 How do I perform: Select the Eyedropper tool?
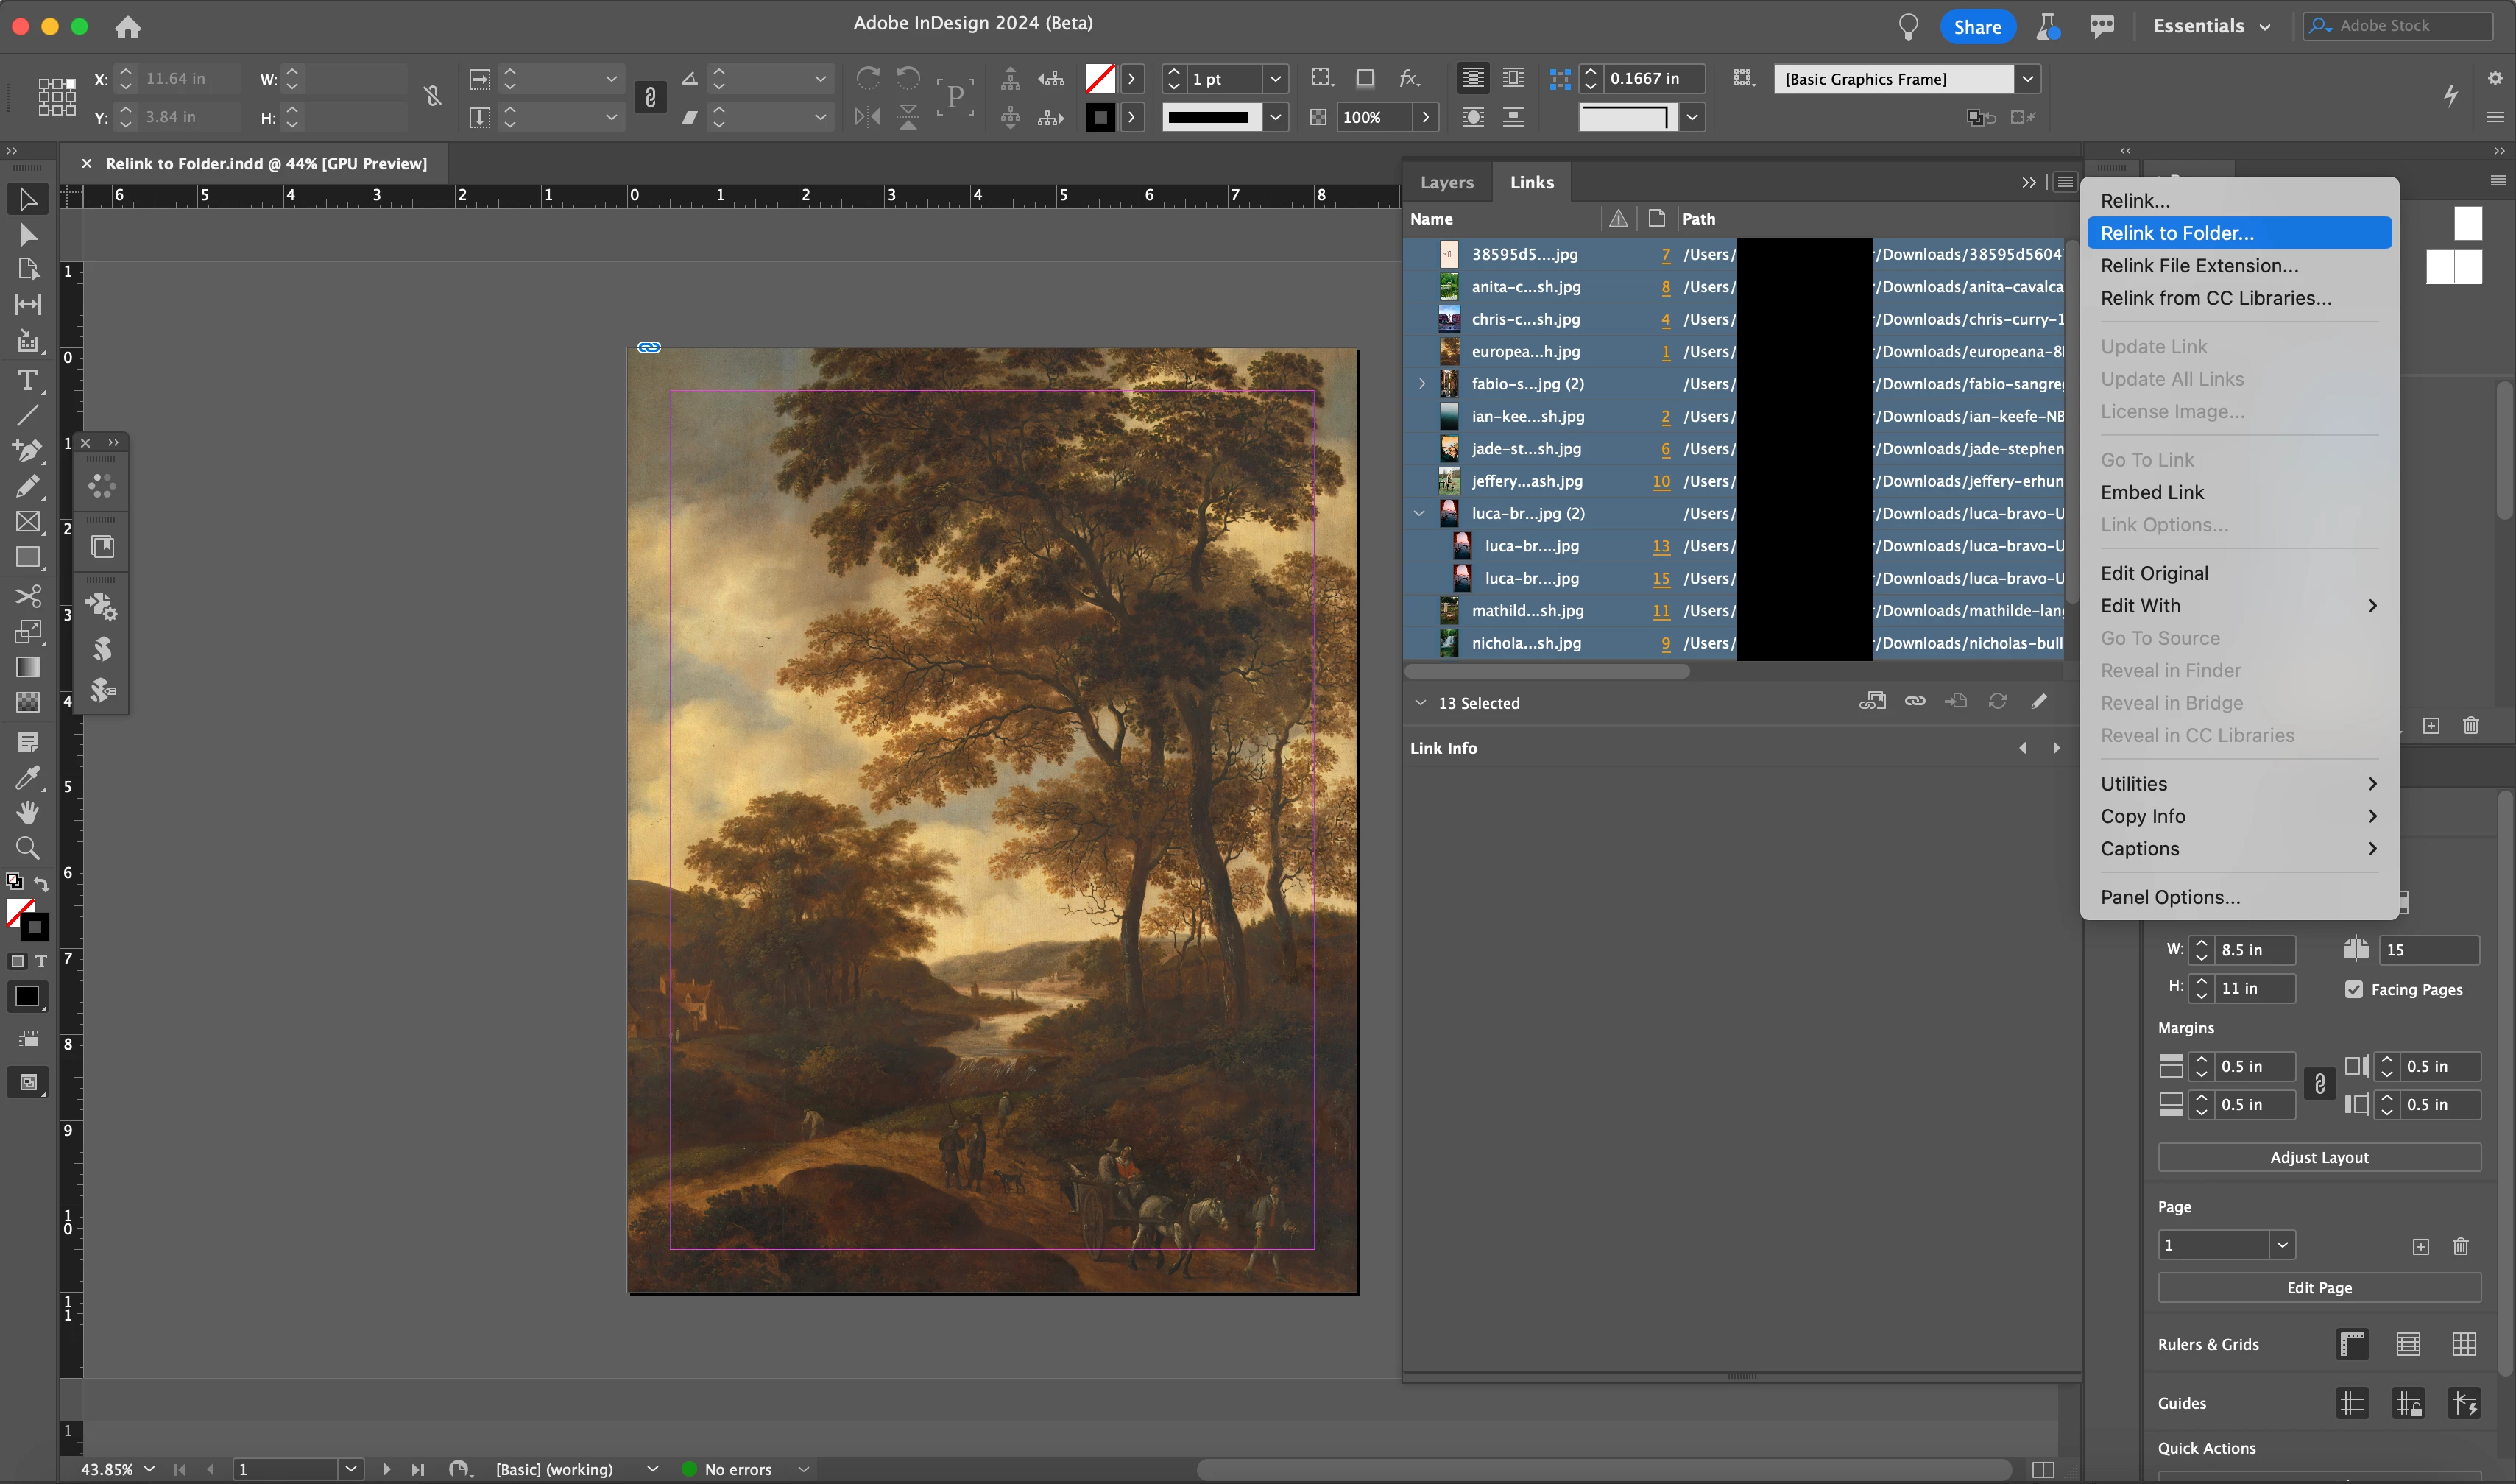28,777
